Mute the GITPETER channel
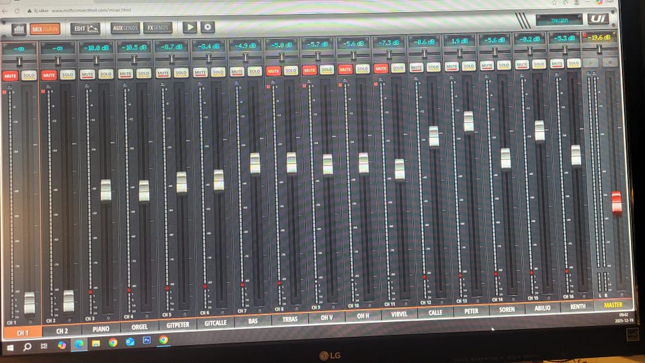This screenshot has width=645, height=363. point(163,73)
